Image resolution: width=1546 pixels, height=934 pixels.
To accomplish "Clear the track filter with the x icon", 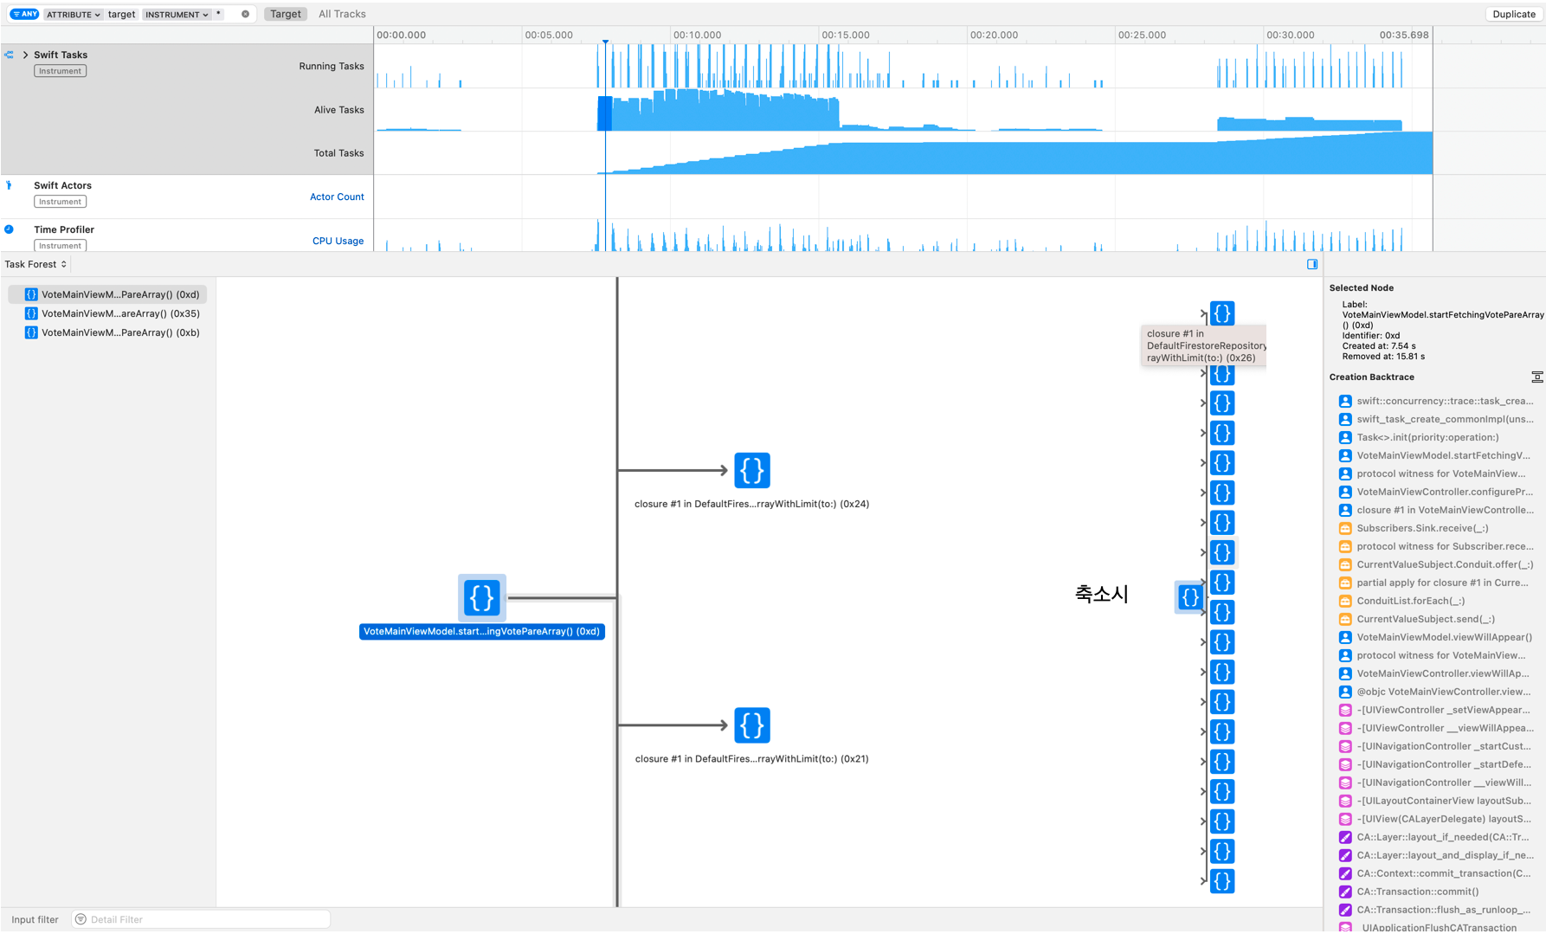I will (x=245, y=14).
